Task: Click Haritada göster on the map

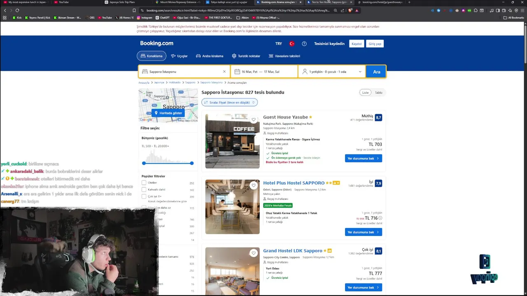Action: click(x=168, y=113)
